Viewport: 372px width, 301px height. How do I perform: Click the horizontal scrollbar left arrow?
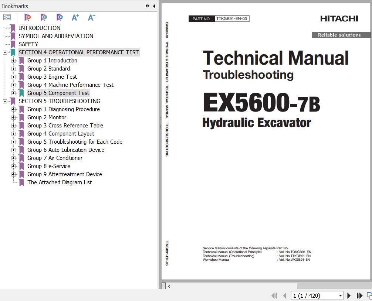pos(169,286)
